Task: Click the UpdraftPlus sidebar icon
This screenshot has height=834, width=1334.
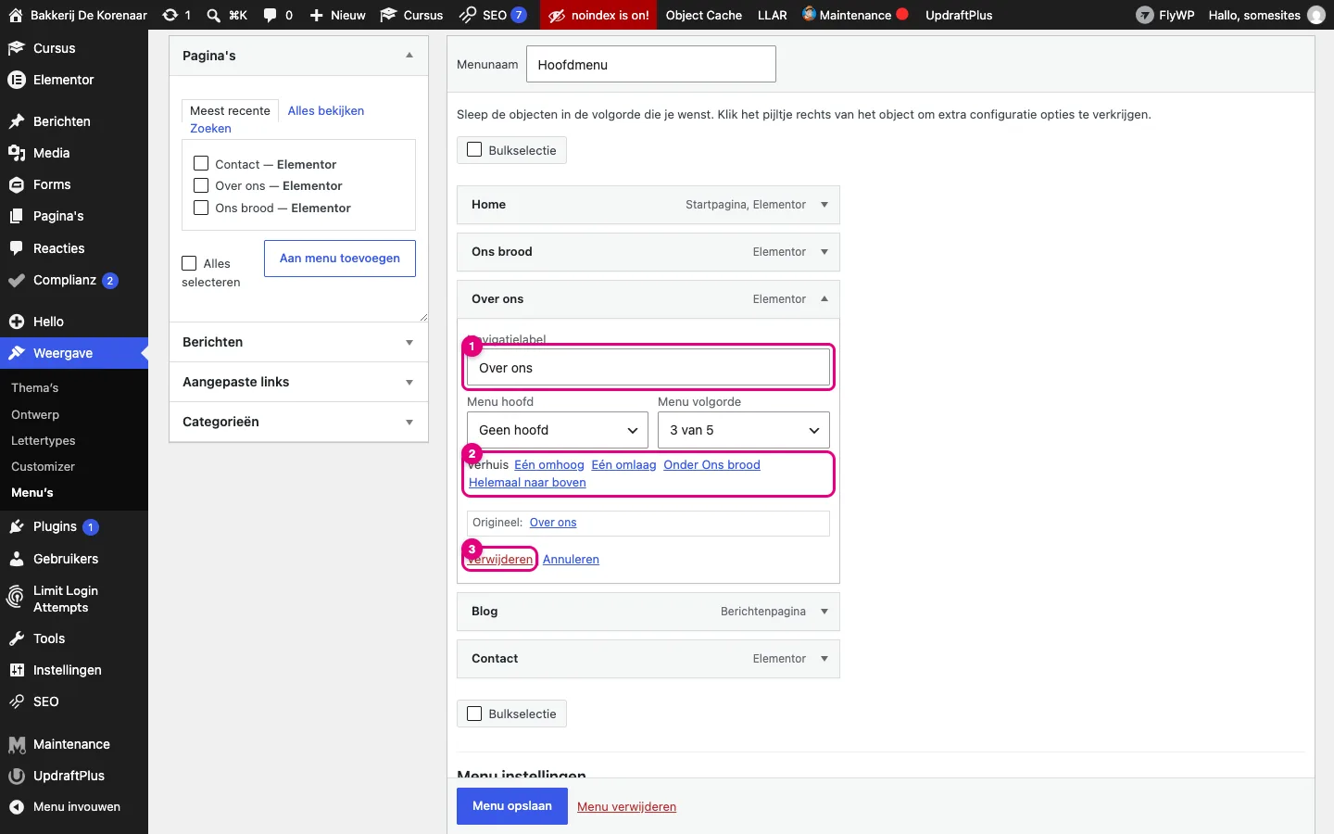Action: (17, 776)
